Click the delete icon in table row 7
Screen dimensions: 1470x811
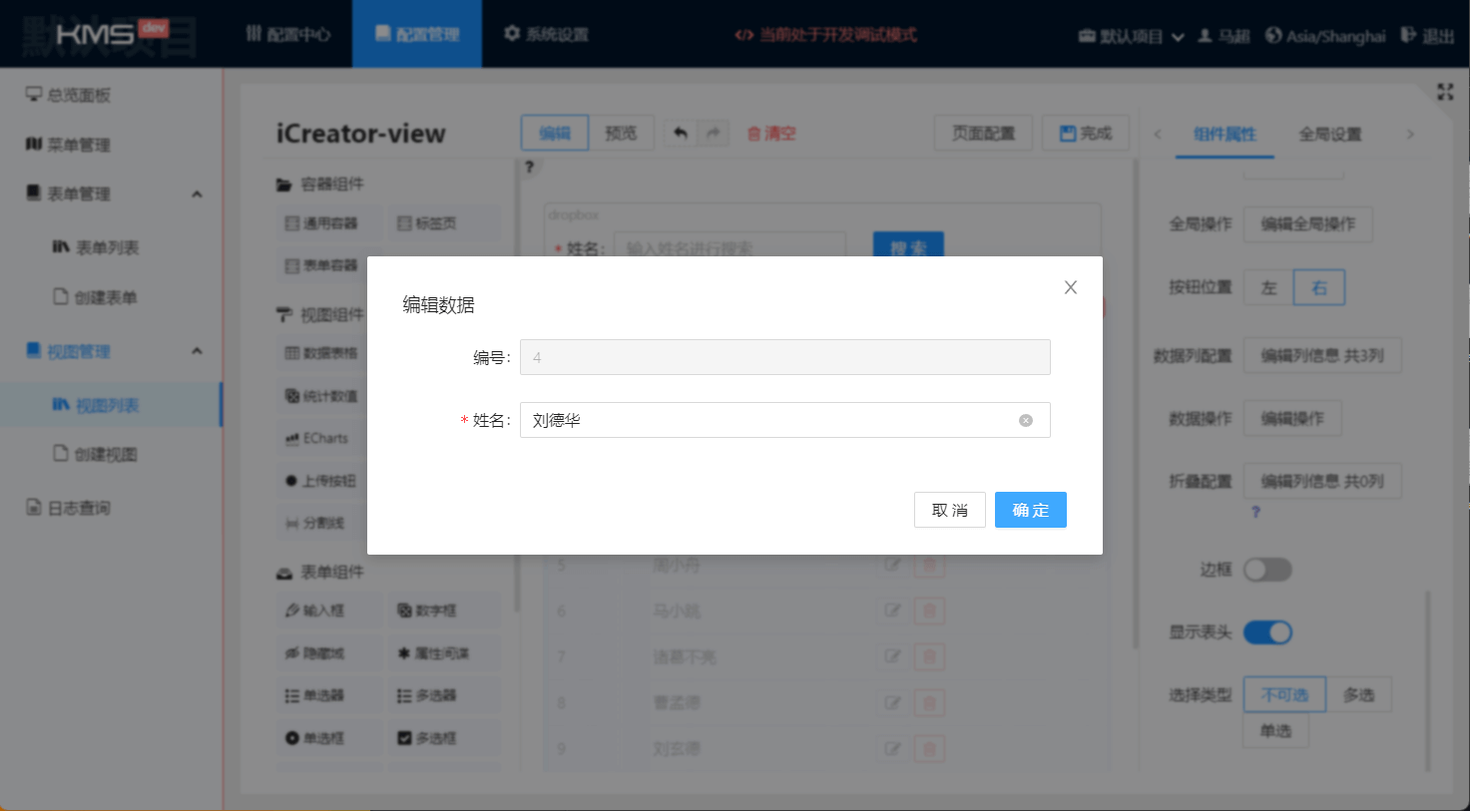click(x=929, y=656)
